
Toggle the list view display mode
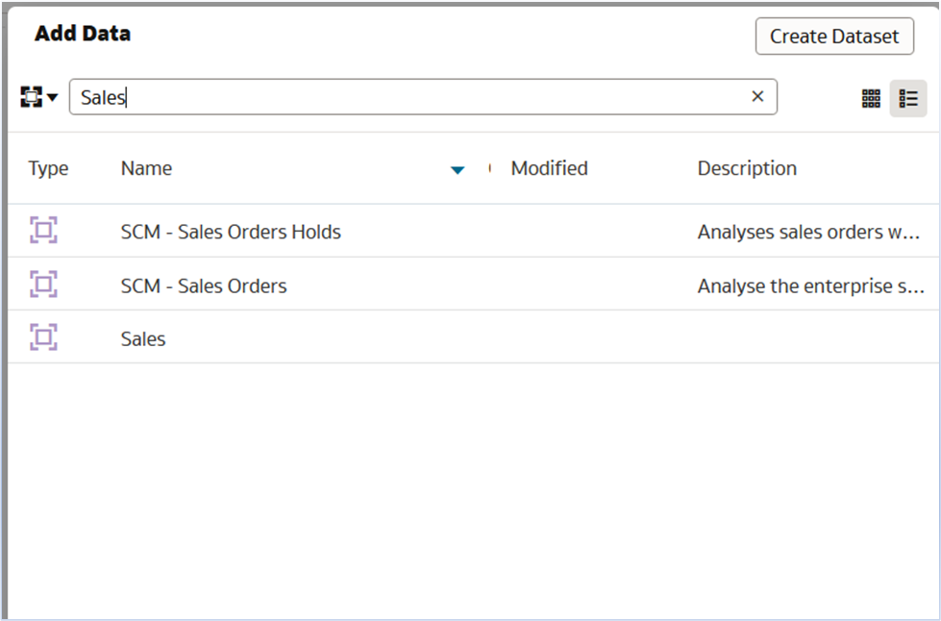pyautogui.click(x=907, y=98)
